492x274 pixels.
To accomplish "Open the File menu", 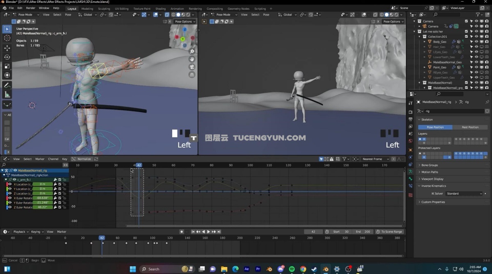I will 11,8.
